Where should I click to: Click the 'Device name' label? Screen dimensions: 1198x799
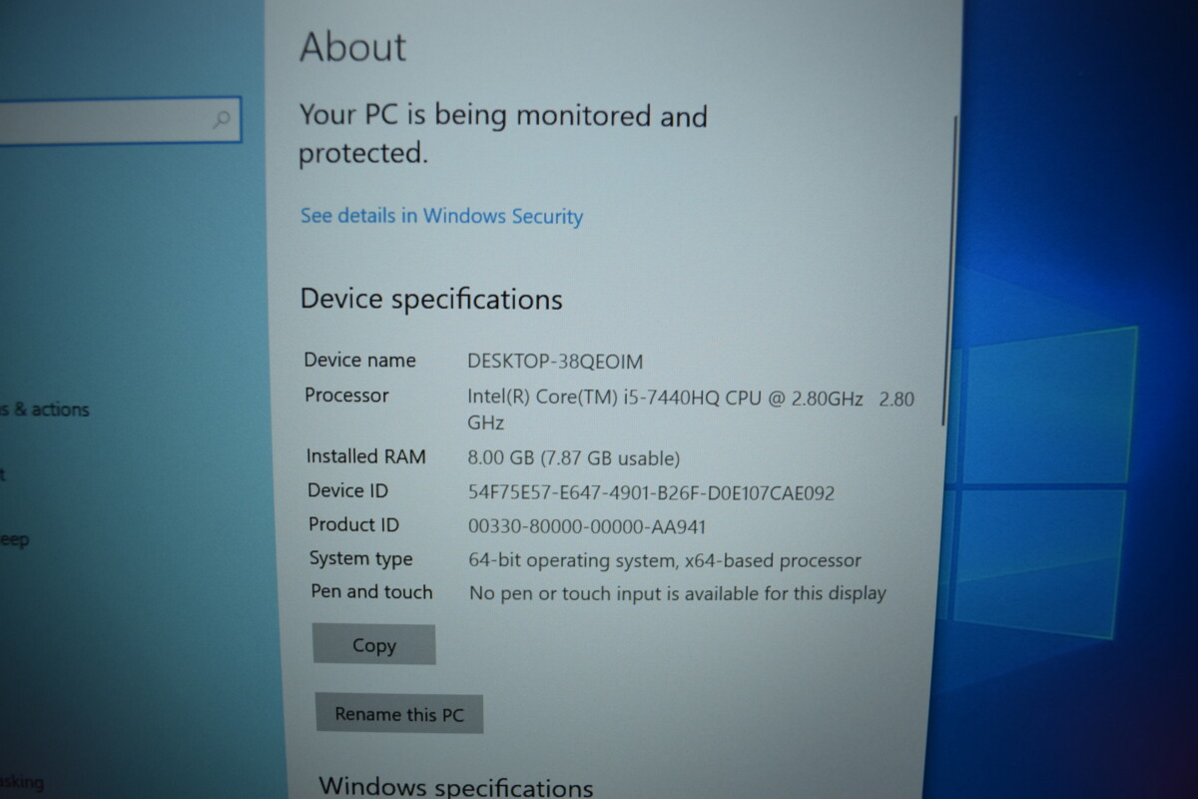coord(359,360)
